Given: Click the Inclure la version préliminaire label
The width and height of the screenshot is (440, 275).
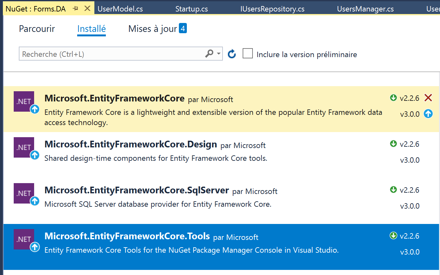Looking at the screenshot, I should pyautogui.click(x=307, y=55).
